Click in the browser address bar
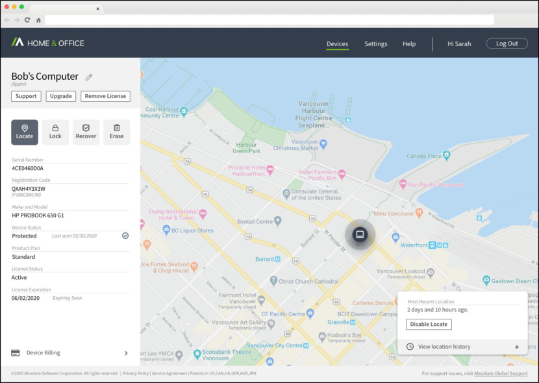This screenshot has width=539, height=383. pyautogui.click(x=269, y=20)
